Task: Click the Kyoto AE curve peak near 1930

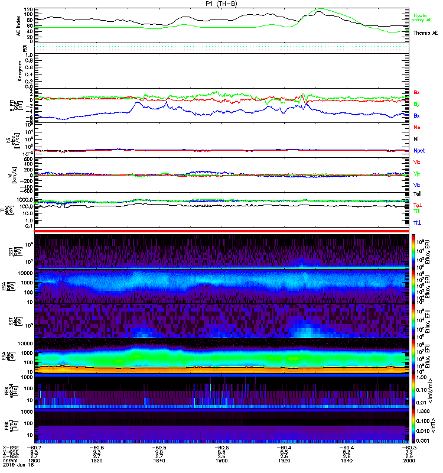Action: [320, 9]
